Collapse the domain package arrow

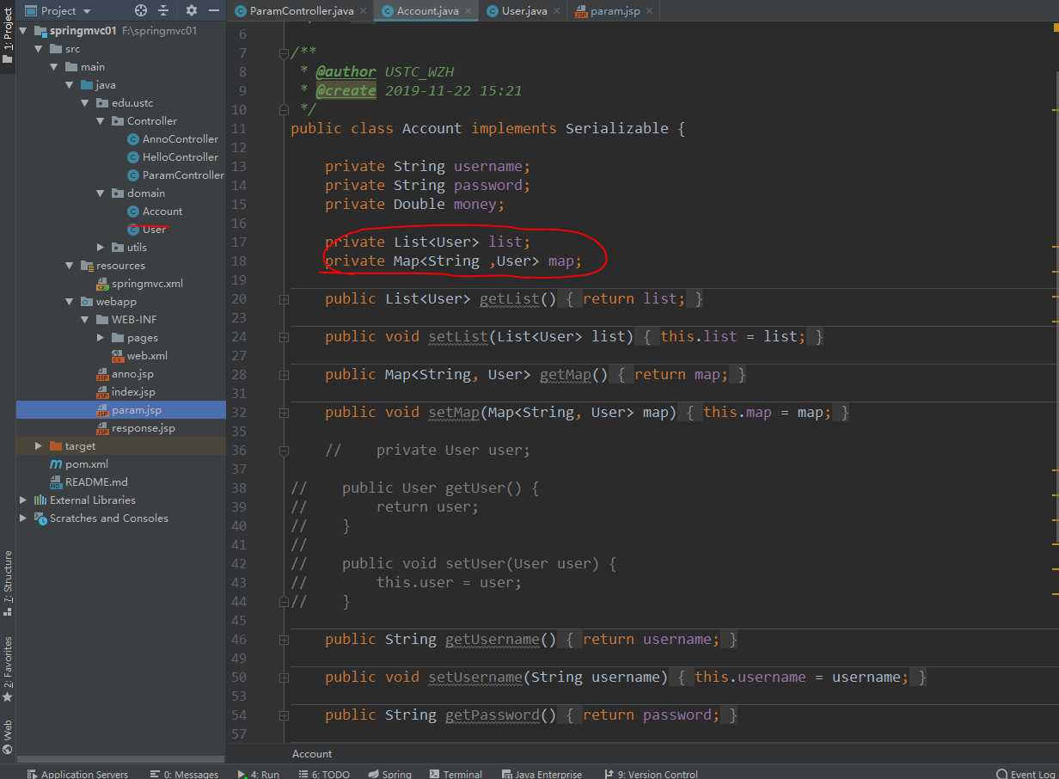(101, 193)
